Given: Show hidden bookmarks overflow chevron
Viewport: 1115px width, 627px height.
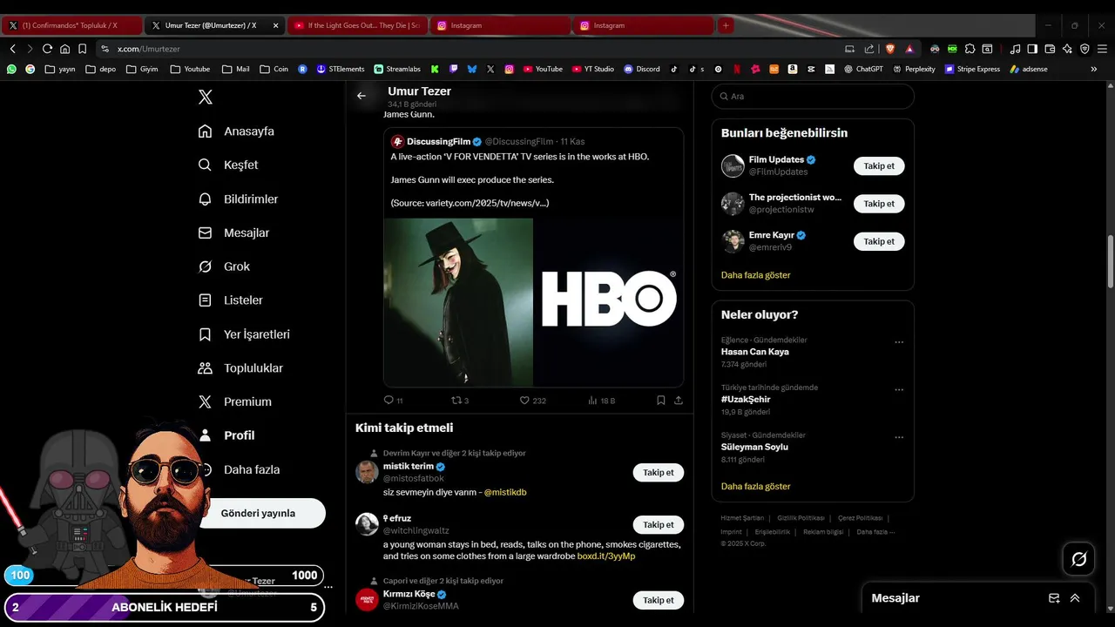Looking at the screenshot, I should [x=1094, y=69].
